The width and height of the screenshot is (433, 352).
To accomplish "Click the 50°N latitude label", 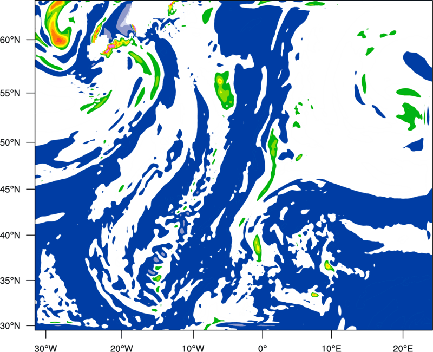I will (x=10, y=142).
